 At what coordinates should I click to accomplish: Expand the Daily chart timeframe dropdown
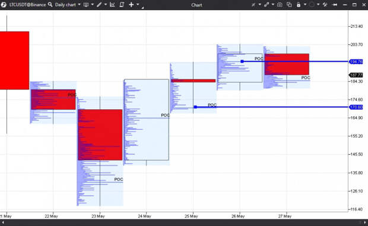tap(79, 5)
